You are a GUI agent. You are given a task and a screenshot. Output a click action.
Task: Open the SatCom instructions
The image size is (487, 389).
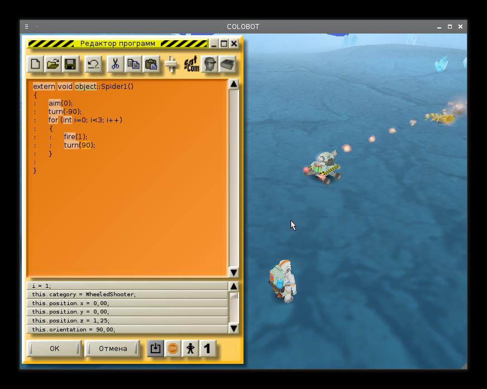[192, 64]
